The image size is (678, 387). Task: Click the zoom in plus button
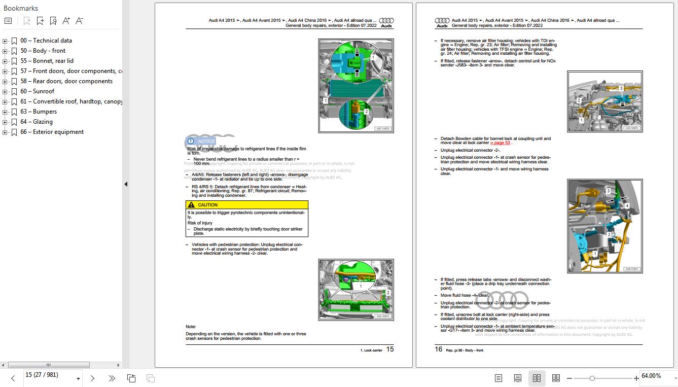[636, 378]
